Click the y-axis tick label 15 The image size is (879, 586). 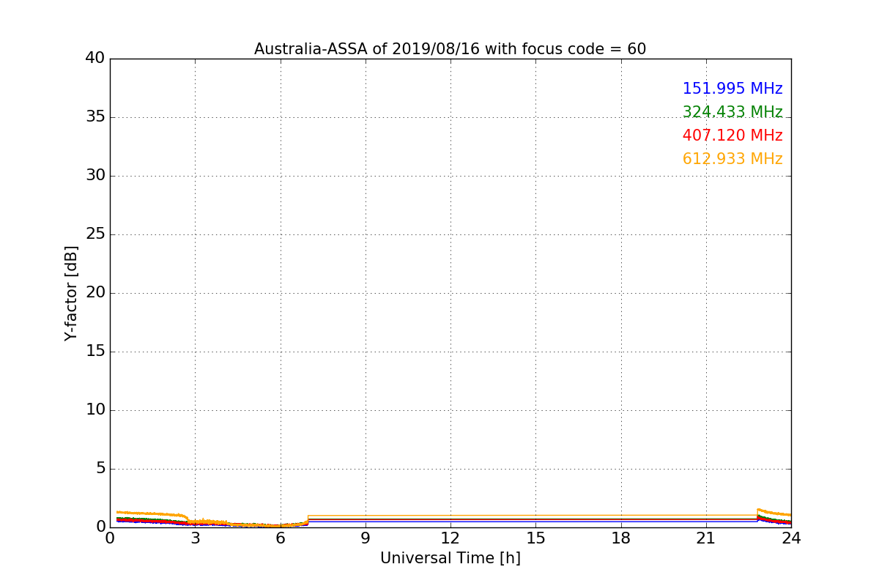[x=95, y=352]
